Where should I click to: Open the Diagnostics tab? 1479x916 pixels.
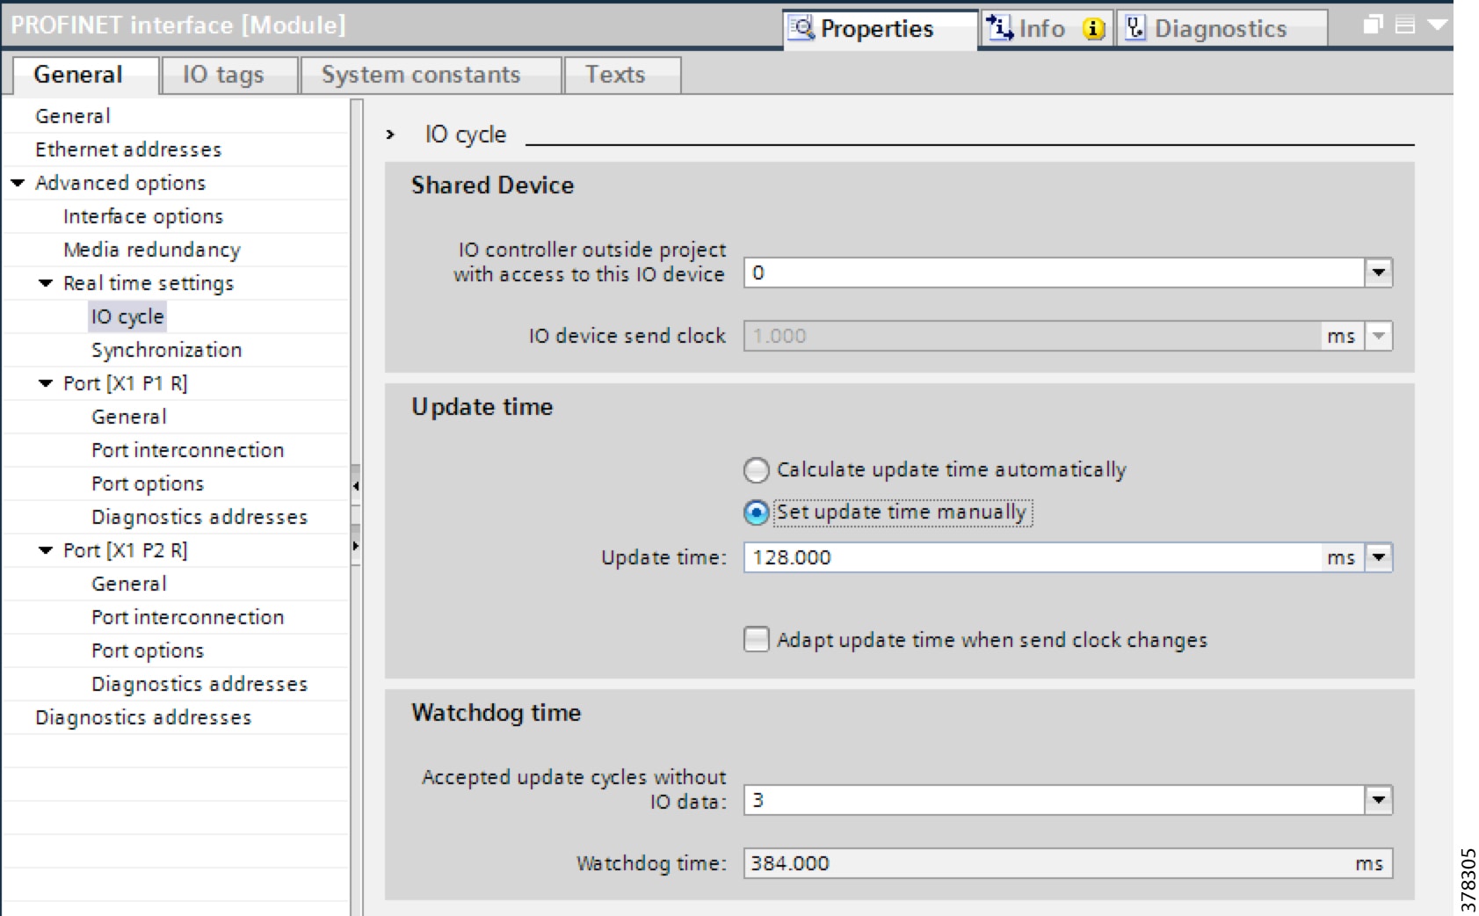[x=1222, y=29]
